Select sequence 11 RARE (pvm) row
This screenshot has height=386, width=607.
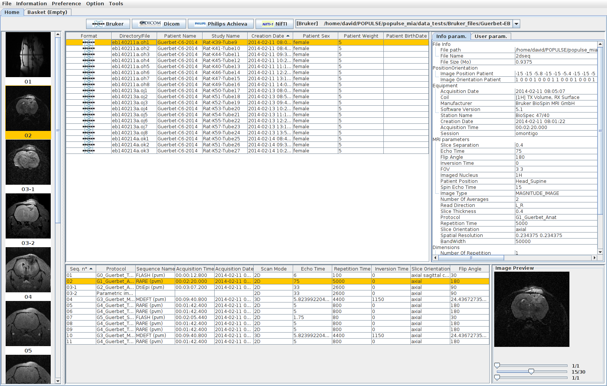(x=278, y=341)
